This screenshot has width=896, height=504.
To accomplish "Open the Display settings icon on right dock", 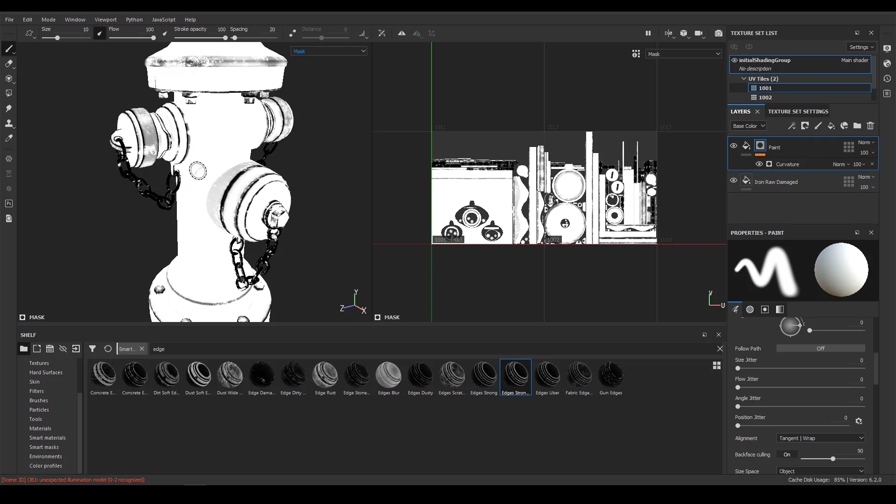I will click(x=887, y=49).
